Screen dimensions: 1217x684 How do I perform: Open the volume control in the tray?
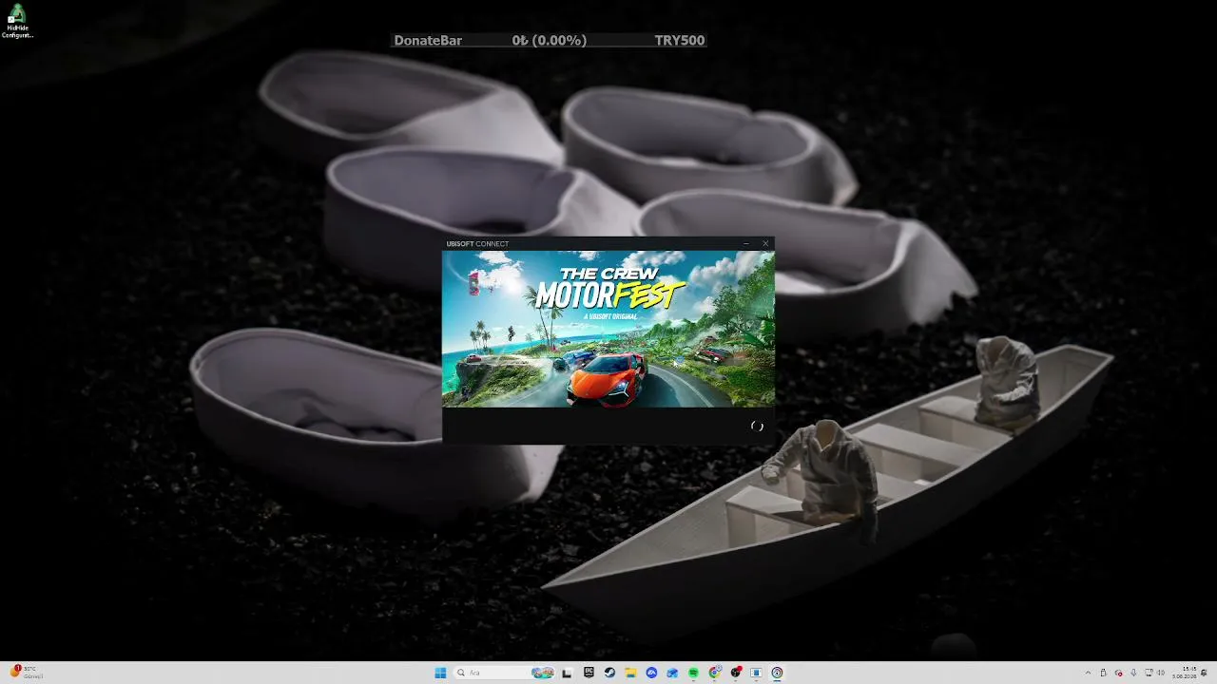coord(1161,673)
